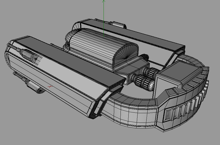Click the red X origin marker
The image size is (220, 145).
(50, 87)
